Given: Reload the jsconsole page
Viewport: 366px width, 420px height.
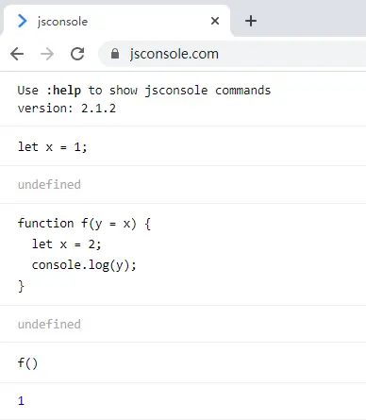Looking at the screenshot, I should tap(77, 54).
